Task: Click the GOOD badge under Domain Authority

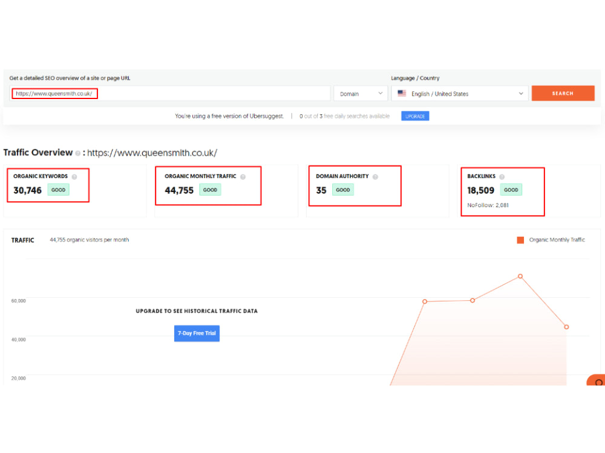Action: click(x=342, y=190)
